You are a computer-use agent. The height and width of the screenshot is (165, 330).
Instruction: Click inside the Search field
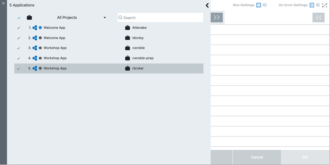(x=160, y=17)
